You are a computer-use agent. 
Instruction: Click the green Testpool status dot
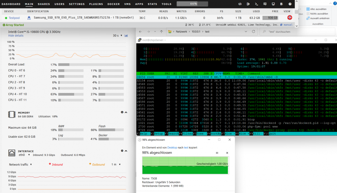[6, 18]
